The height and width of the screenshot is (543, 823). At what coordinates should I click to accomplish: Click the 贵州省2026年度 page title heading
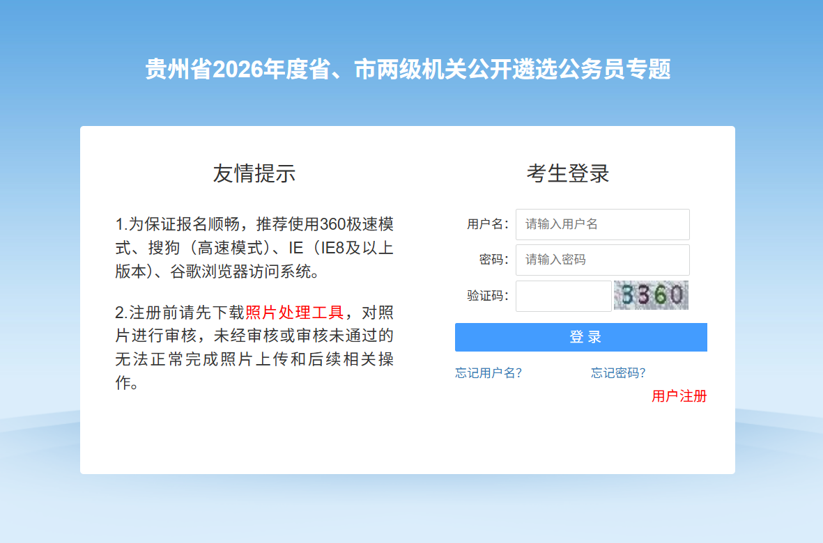(x=408, y=70)
